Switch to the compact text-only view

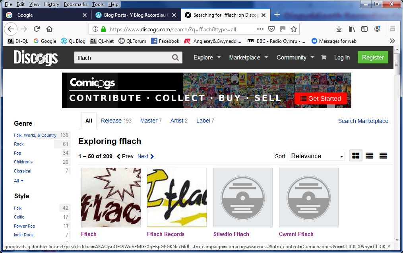coord(383,156)
